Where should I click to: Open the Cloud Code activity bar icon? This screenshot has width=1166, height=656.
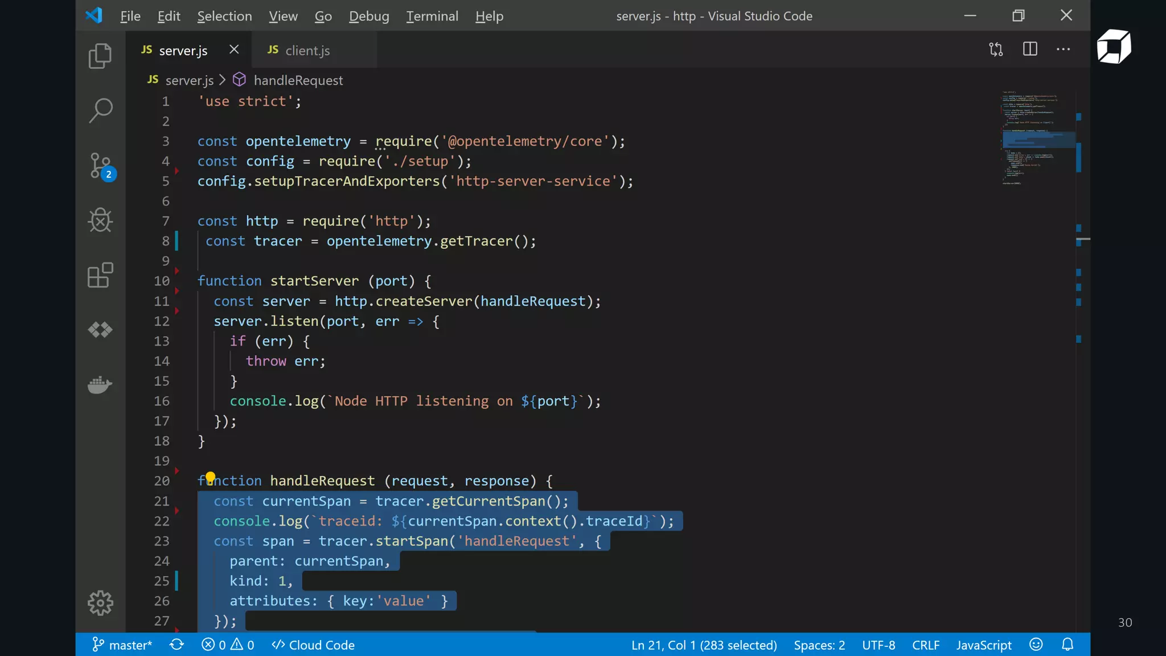point(100,330)
